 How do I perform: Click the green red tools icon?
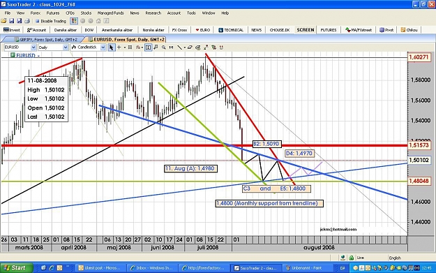213,47
